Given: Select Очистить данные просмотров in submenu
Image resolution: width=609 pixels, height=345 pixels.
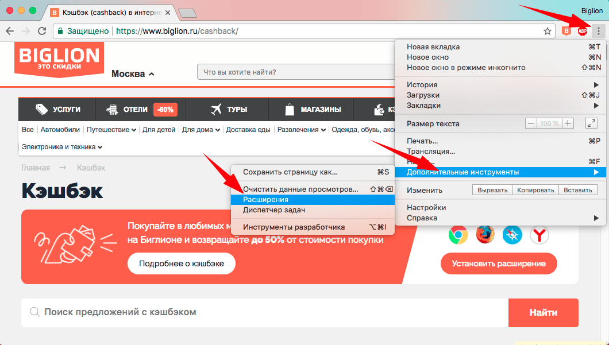Looking at the screenshot, I should click(x=313, y=189).
